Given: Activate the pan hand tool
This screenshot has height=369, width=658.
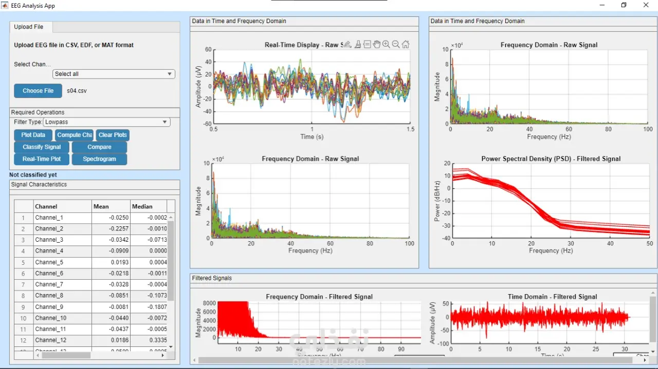Looking at the screenshot, I should coord(377,45).
